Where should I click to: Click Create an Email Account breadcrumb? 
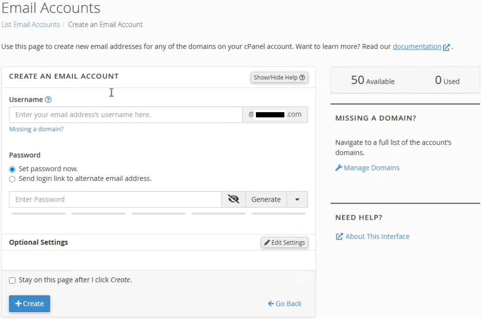pyautogui.click(x=105, y=25)
